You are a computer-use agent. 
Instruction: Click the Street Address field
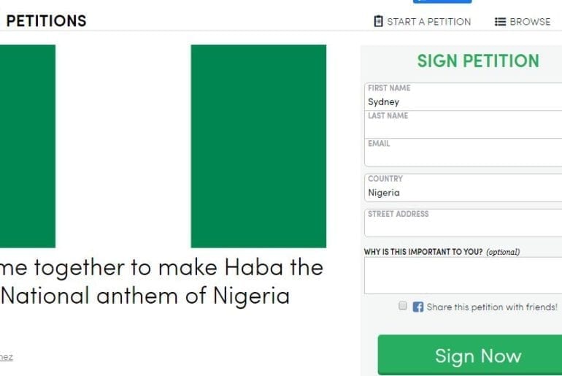(x=464, y=223)
